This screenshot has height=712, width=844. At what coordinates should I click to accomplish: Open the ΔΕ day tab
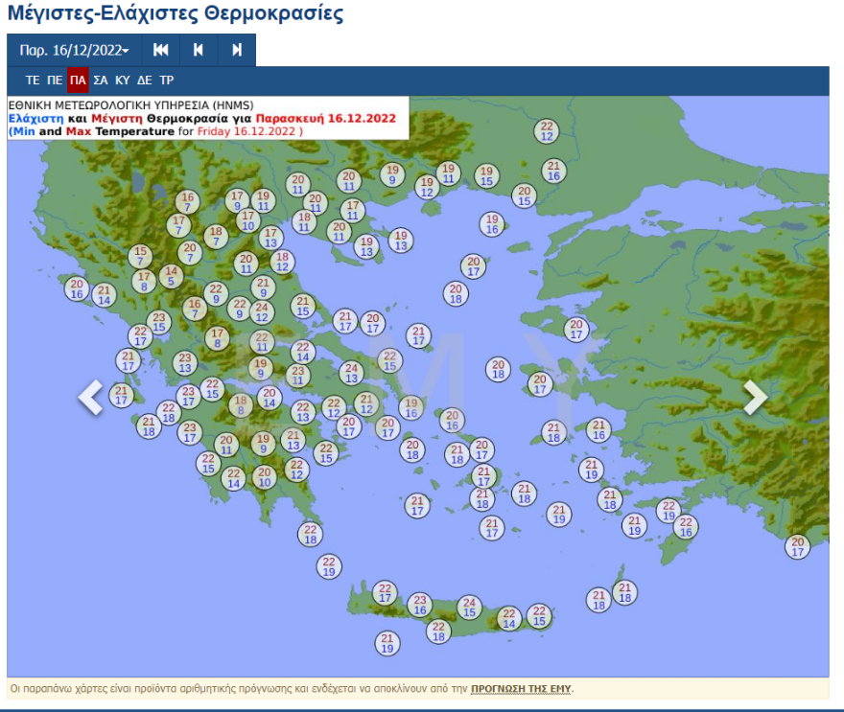145,80
